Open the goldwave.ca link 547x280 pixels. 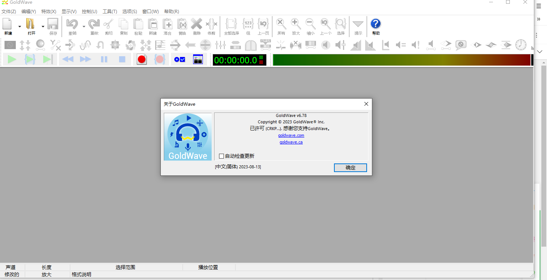[x=291, y=142]
